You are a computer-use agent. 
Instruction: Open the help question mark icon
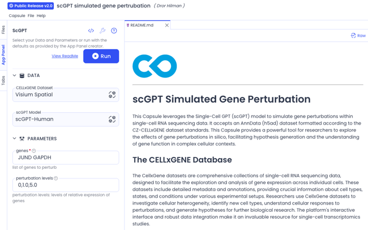[114, 31]
